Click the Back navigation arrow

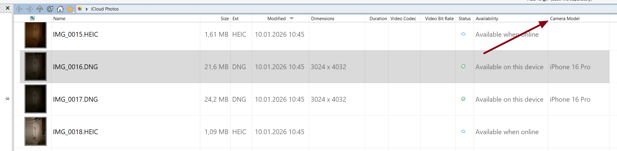pyautogui.click(x=19, y=9)
